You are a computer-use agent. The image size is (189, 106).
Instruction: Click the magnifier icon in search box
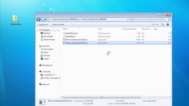169,19
